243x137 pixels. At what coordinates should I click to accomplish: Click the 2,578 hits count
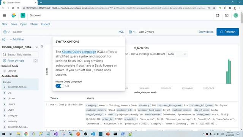(141, 48)
